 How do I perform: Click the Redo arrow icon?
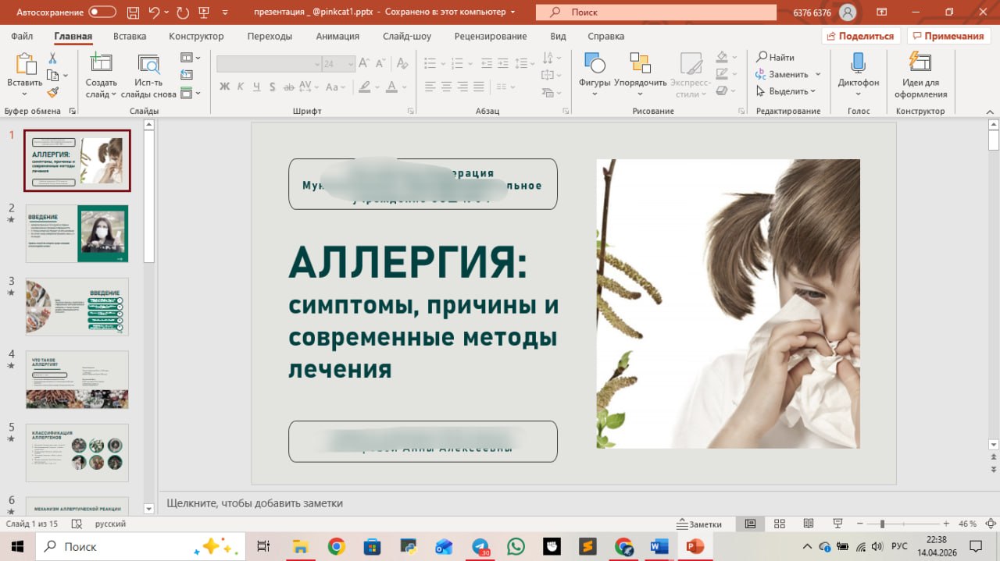(183, 12)
